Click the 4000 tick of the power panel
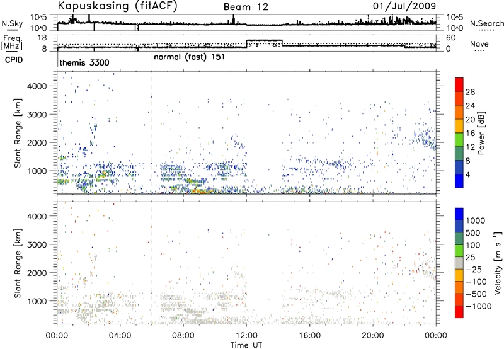Viewport: 504px width, 349px height. 37,86
